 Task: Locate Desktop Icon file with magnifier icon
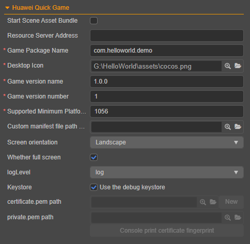(x=228, y=66)
